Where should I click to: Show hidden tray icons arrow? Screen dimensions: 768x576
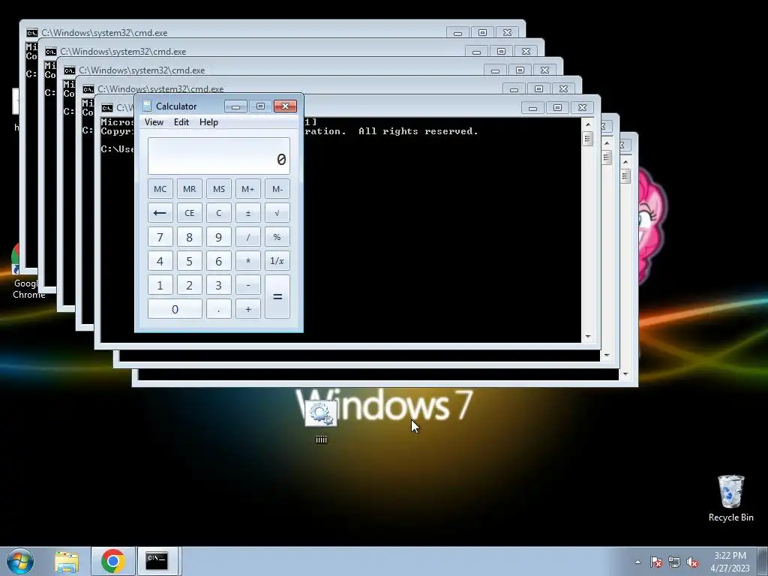637,562
